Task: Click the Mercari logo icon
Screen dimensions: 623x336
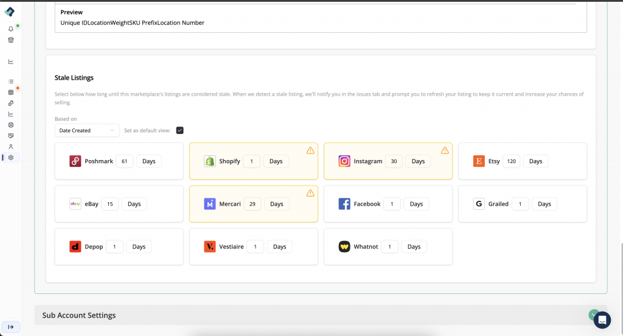Action: click(x=210, y=203)
